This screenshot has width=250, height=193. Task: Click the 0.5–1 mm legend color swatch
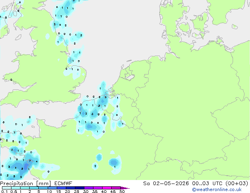click(x=16, y=188)
